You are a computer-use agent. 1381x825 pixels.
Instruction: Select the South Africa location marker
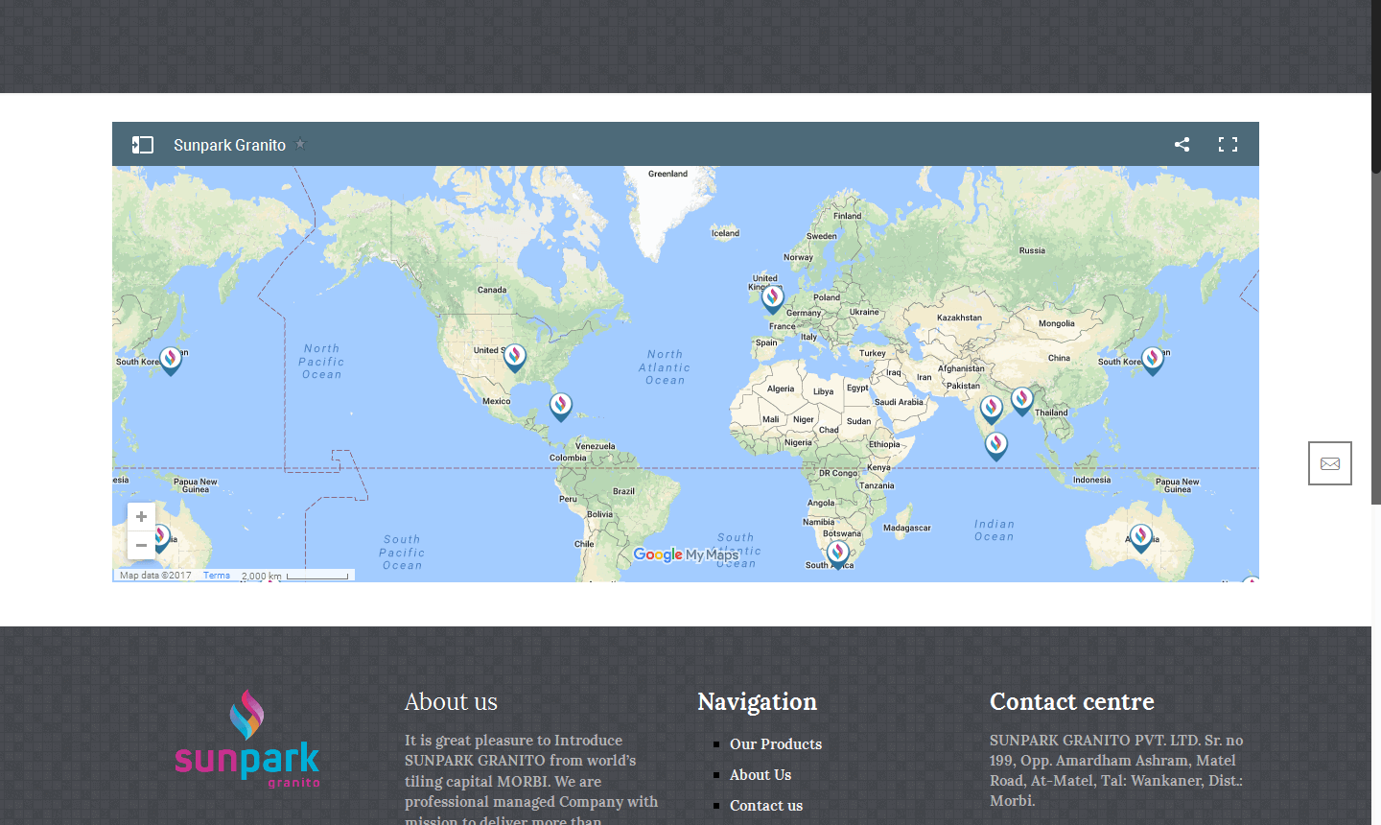(838, 554)
